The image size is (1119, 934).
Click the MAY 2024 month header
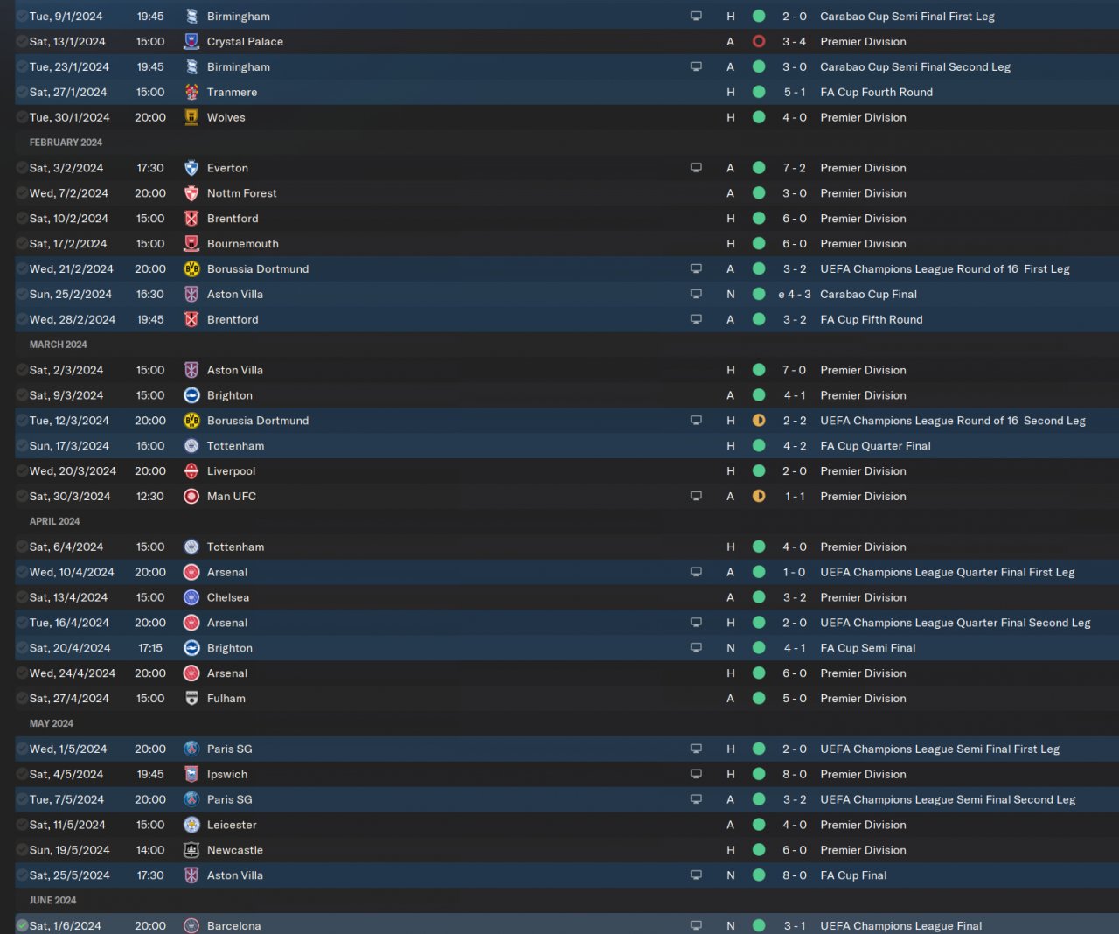coord(52,723)
